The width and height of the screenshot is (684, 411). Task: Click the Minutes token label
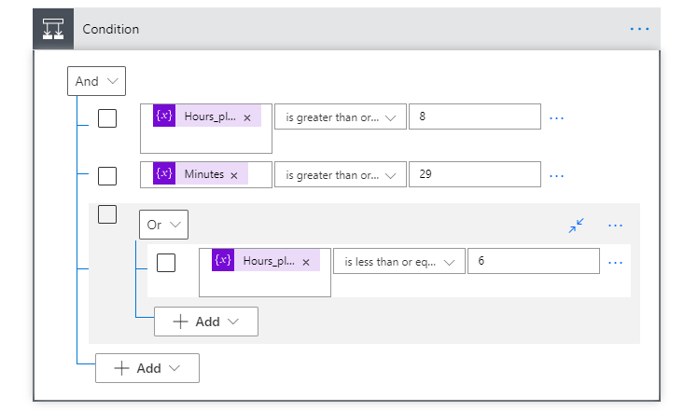(203, 174)
